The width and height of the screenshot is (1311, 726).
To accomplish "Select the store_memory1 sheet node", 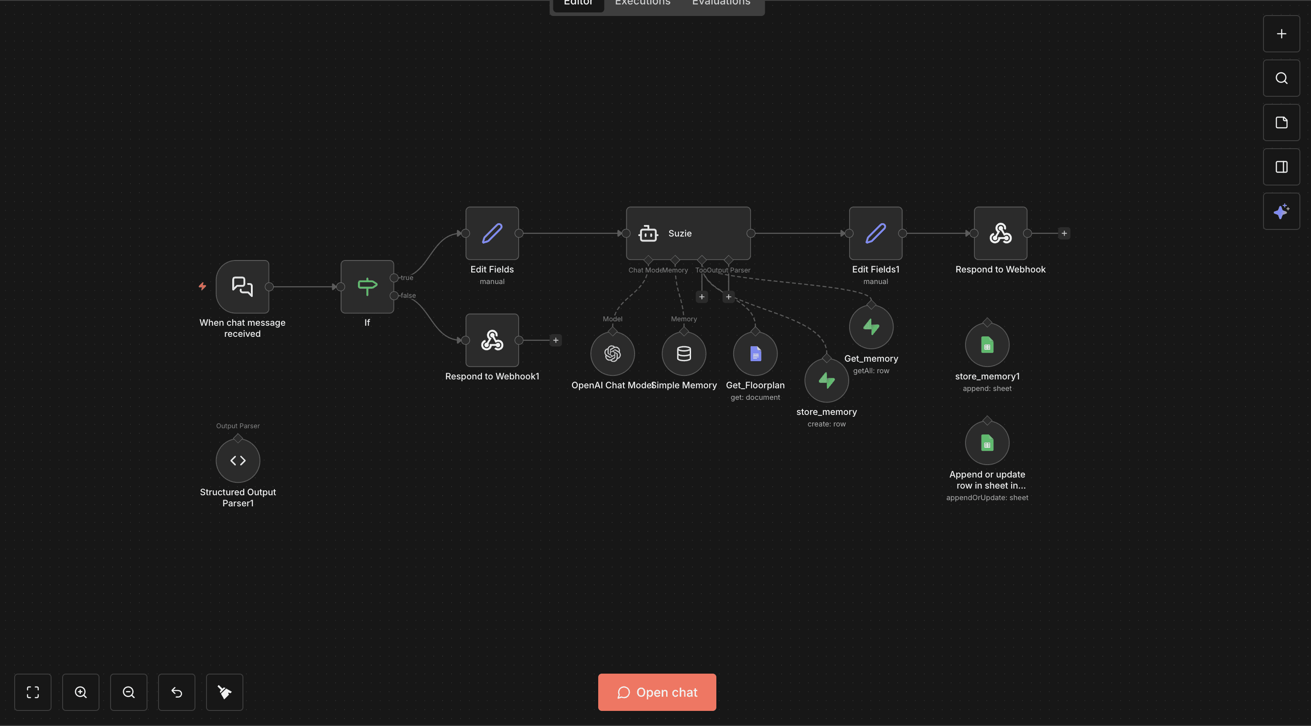I will coord(987,345).
